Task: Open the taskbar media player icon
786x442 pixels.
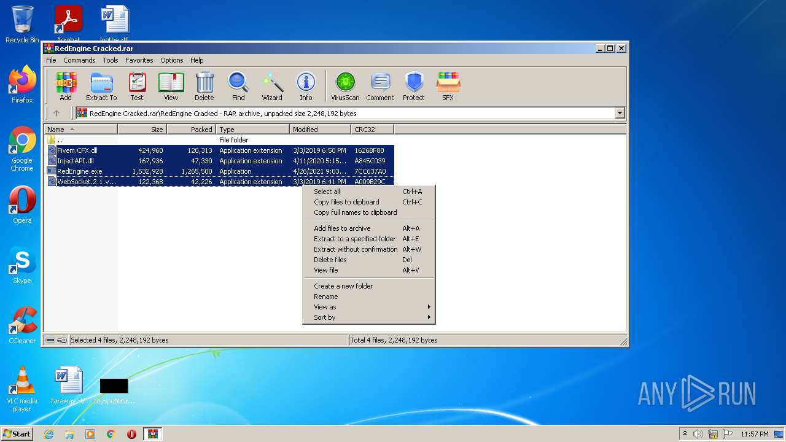Action: pyautogui.click(x=90, y=434)
